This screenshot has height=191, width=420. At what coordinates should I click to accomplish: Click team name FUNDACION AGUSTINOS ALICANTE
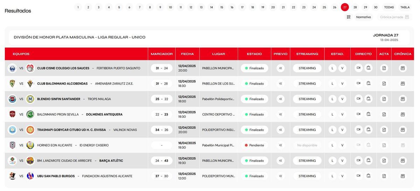click(x=107, y=176)
